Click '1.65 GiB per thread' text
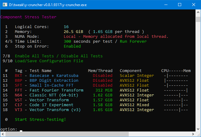 [116, 31]
